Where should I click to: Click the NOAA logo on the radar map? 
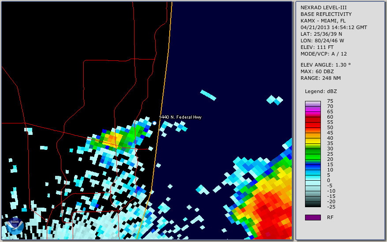[x=15, y=226]
